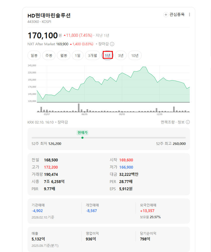
Task: Click 개인매매 value -8,567
Action: click(91, 211)
